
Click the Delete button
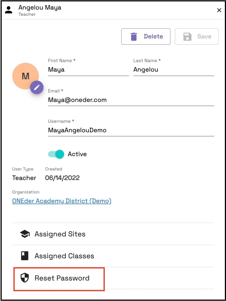click(146, 36)
